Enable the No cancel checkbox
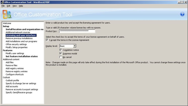 [x=61, y=57]
